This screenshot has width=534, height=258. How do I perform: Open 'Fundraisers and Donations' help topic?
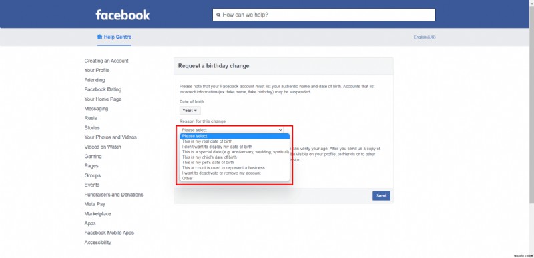tap(113, 195)
